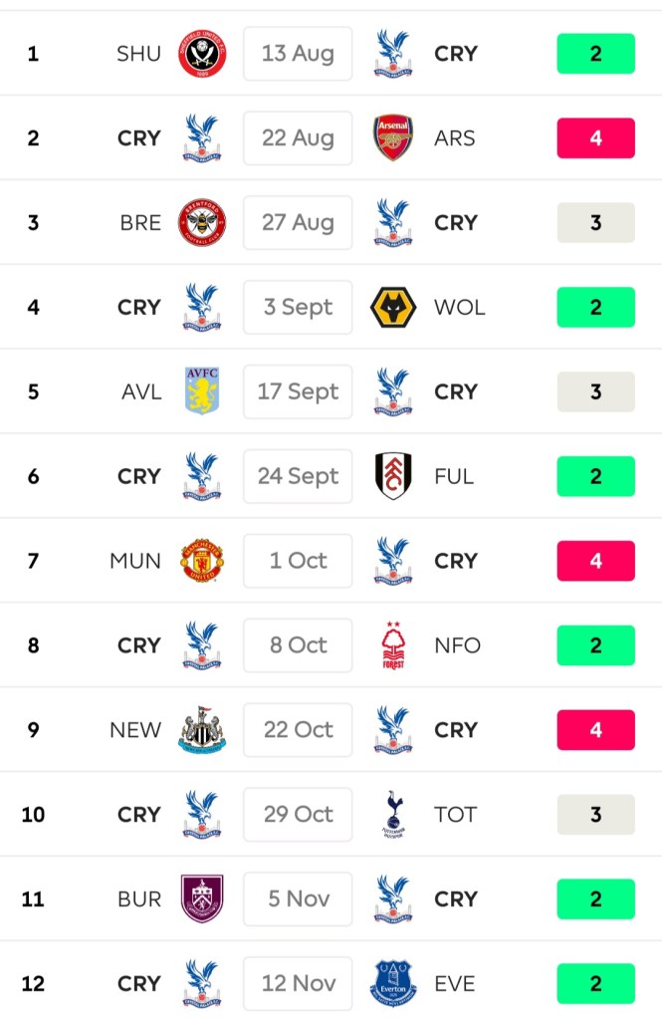Open the 12 Nov fixture date
Image resolution: width=662 pixels, height=1019 pixels.
coord(298,983)
